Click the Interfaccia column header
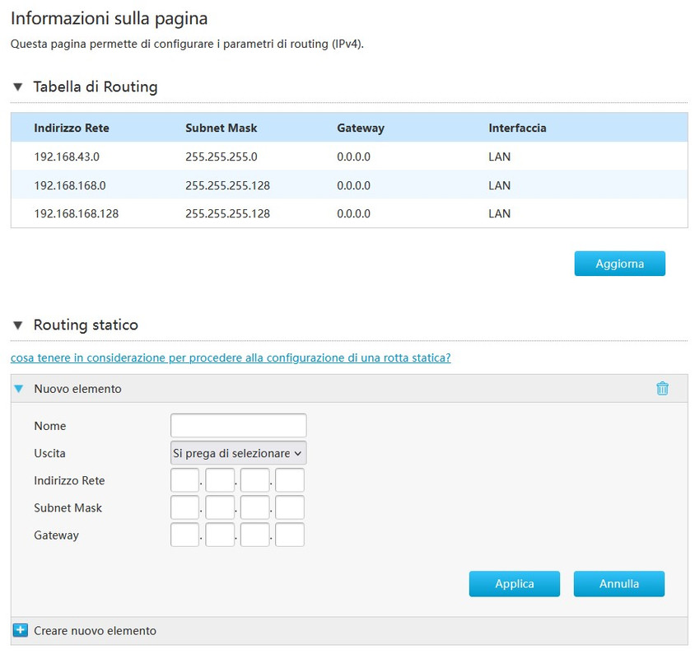The width and height of the screenshot is (695, 659). (517, 128)
